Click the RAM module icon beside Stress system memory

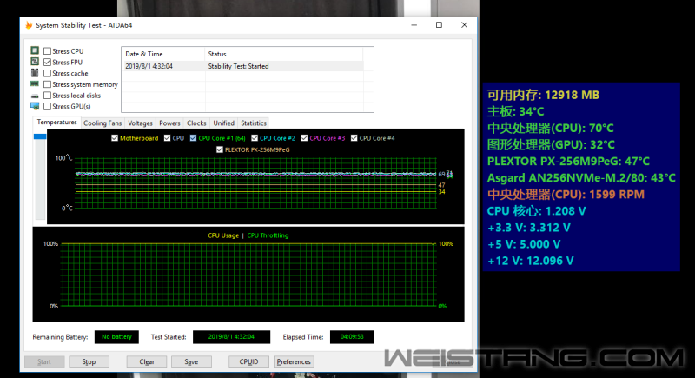point(35,85)
